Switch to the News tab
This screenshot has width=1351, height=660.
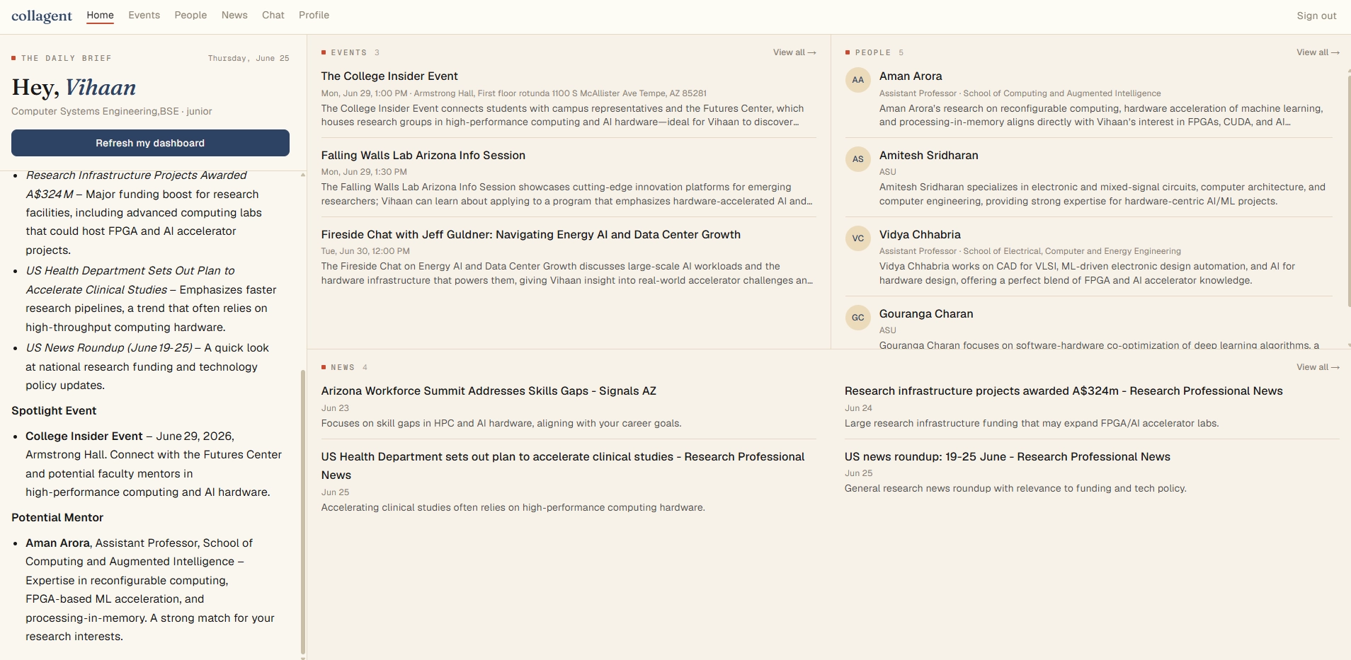click(x=234, y=15)
